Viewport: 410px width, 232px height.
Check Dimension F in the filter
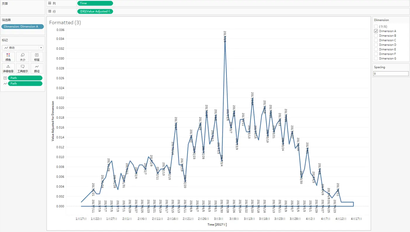coord(376,54)
